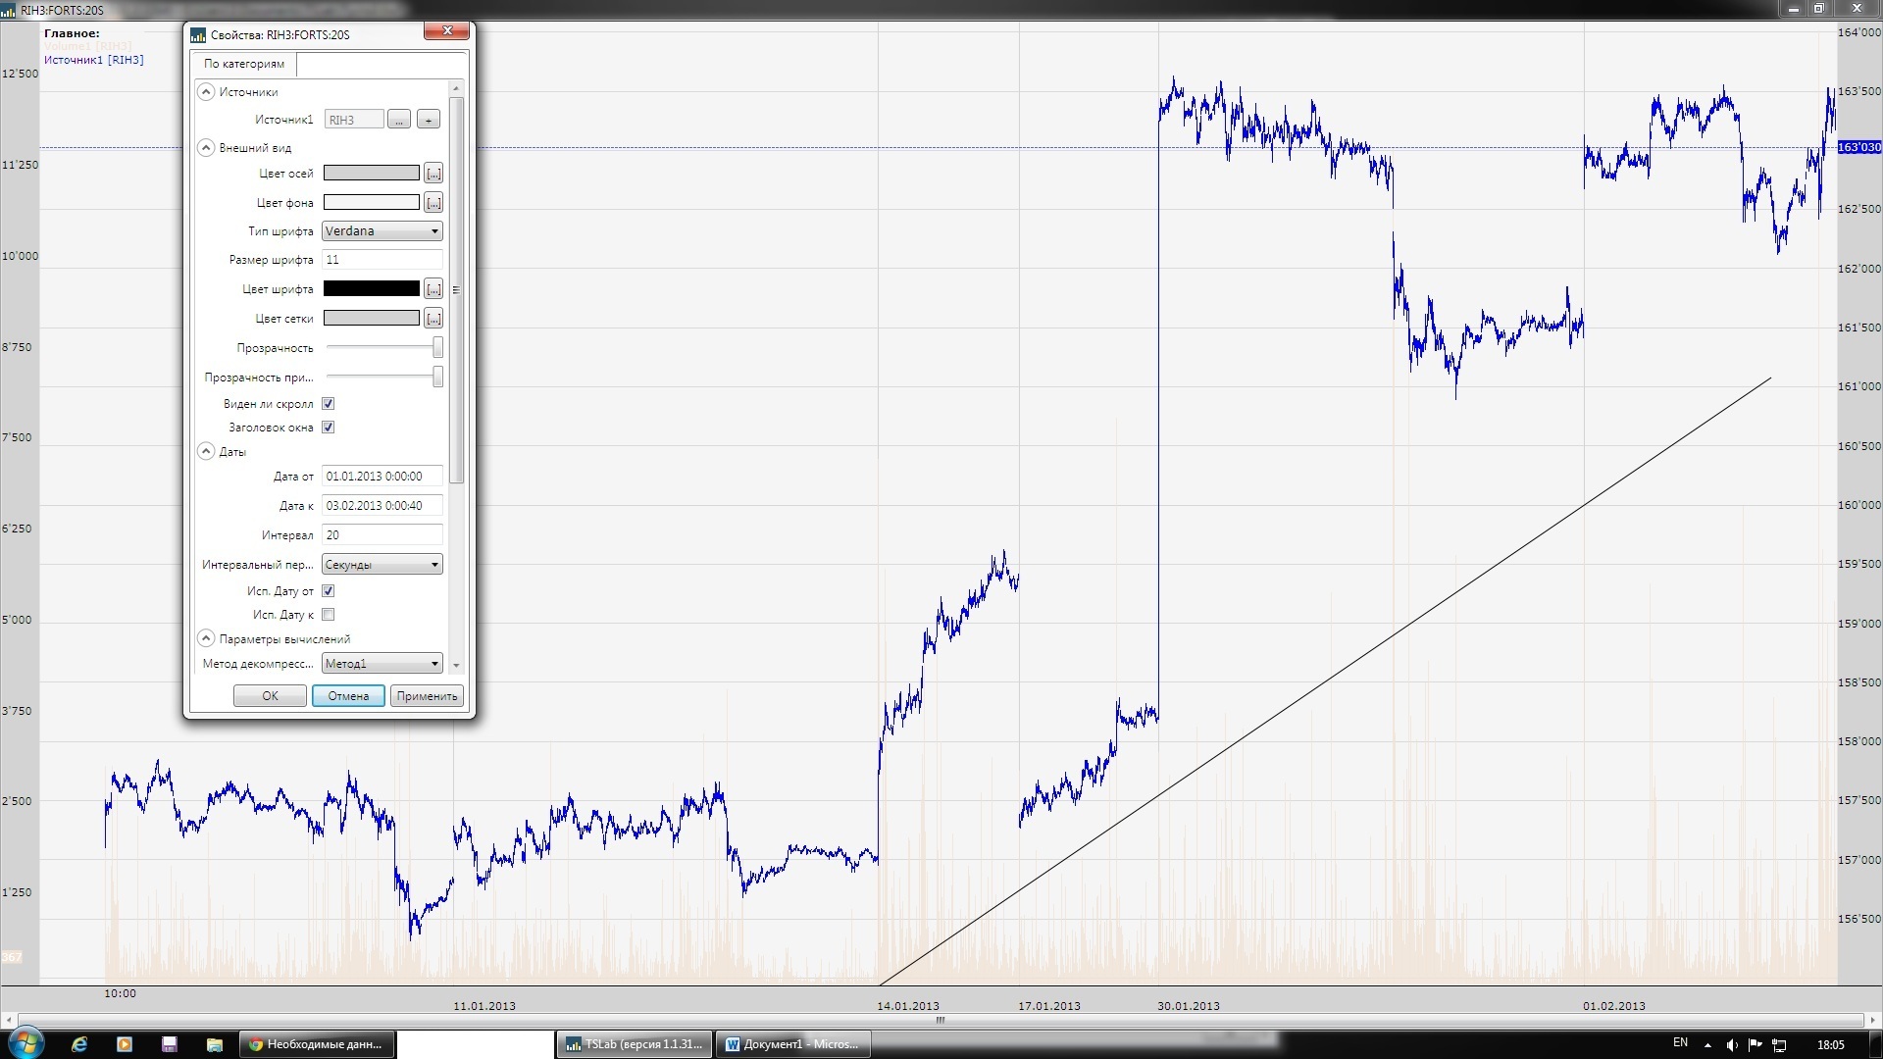Enable the Исп. Дату к checkbox
This screenshot has height=1059, width=1883.
(x=329, y=615)
